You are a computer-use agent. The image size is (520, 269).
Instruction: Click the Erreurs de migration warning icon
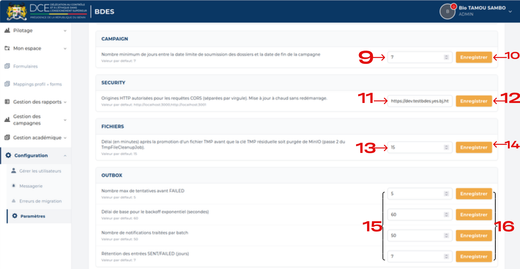point(13,201)
